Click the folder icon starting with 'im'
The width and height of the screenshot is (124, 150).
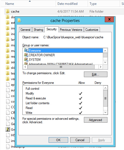pos(7,28)
